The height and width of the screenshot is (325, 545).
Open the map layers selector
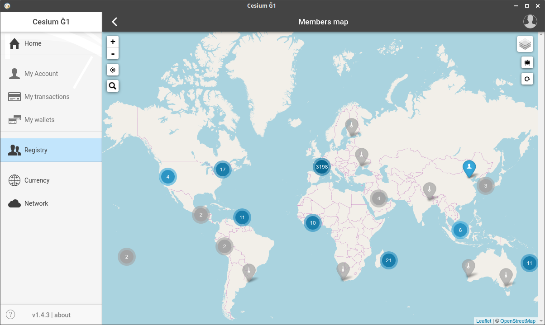(525, 44)
